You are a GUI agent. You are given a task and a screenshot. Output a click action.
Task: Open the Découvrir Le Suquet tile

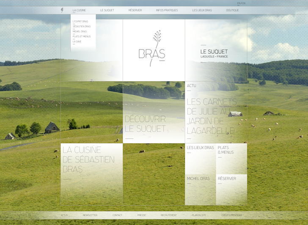click(x=154, y=112)
